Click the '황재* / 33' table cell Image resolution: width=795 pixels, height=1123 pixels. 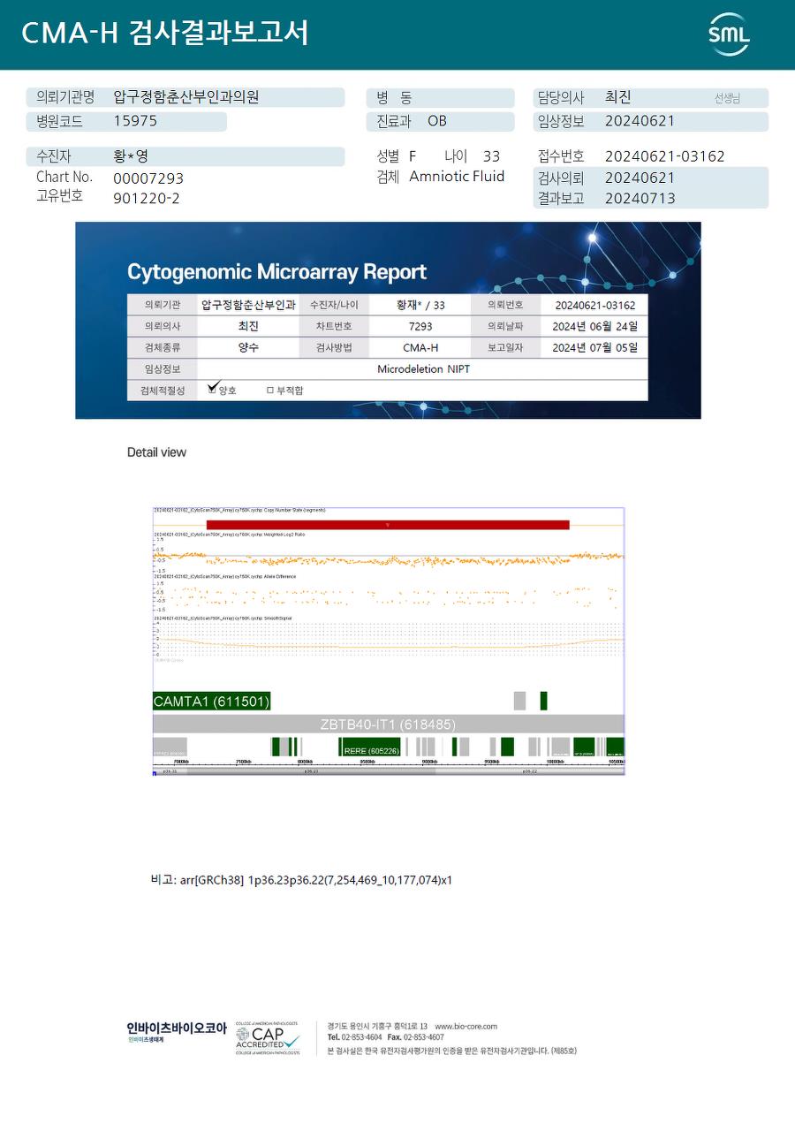click(x=420, y=305)
